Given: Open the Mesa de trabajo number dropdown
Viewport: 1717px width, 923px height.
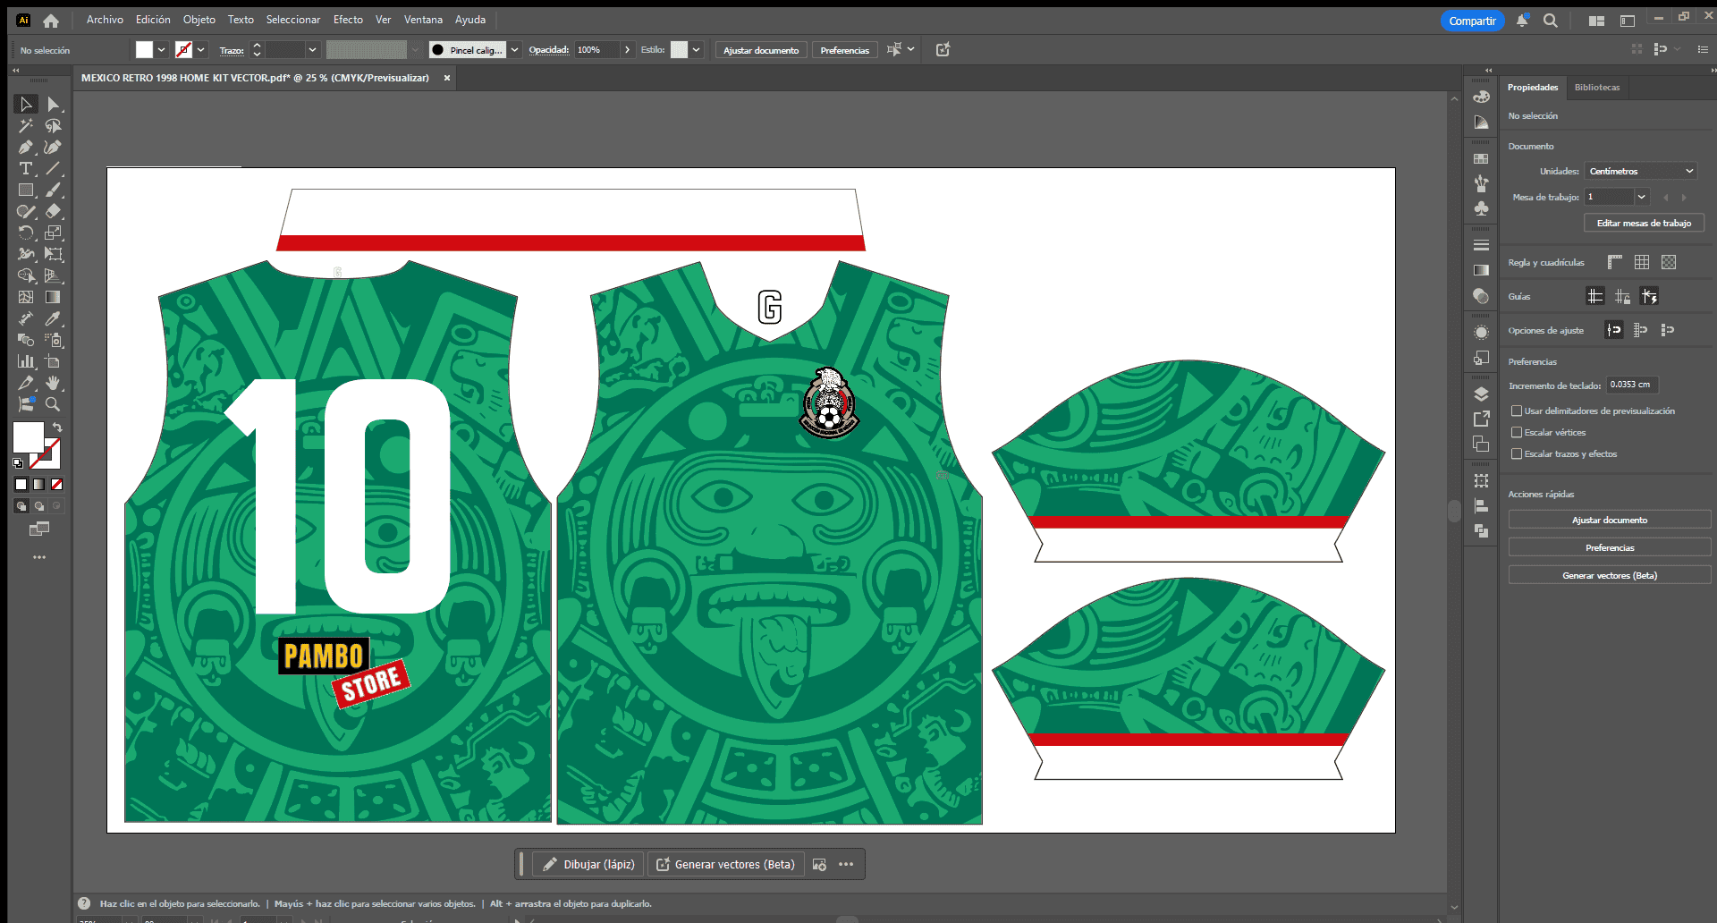Looking at the screenshot, I should click(x=1642, y=197).
